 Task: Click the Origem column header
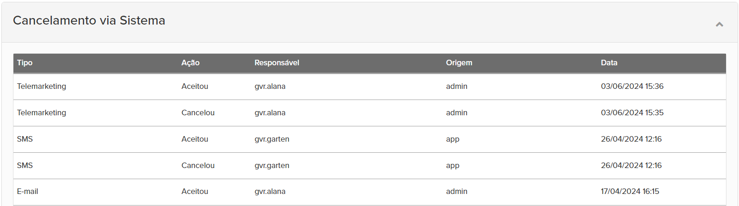[x=459, y=62]
